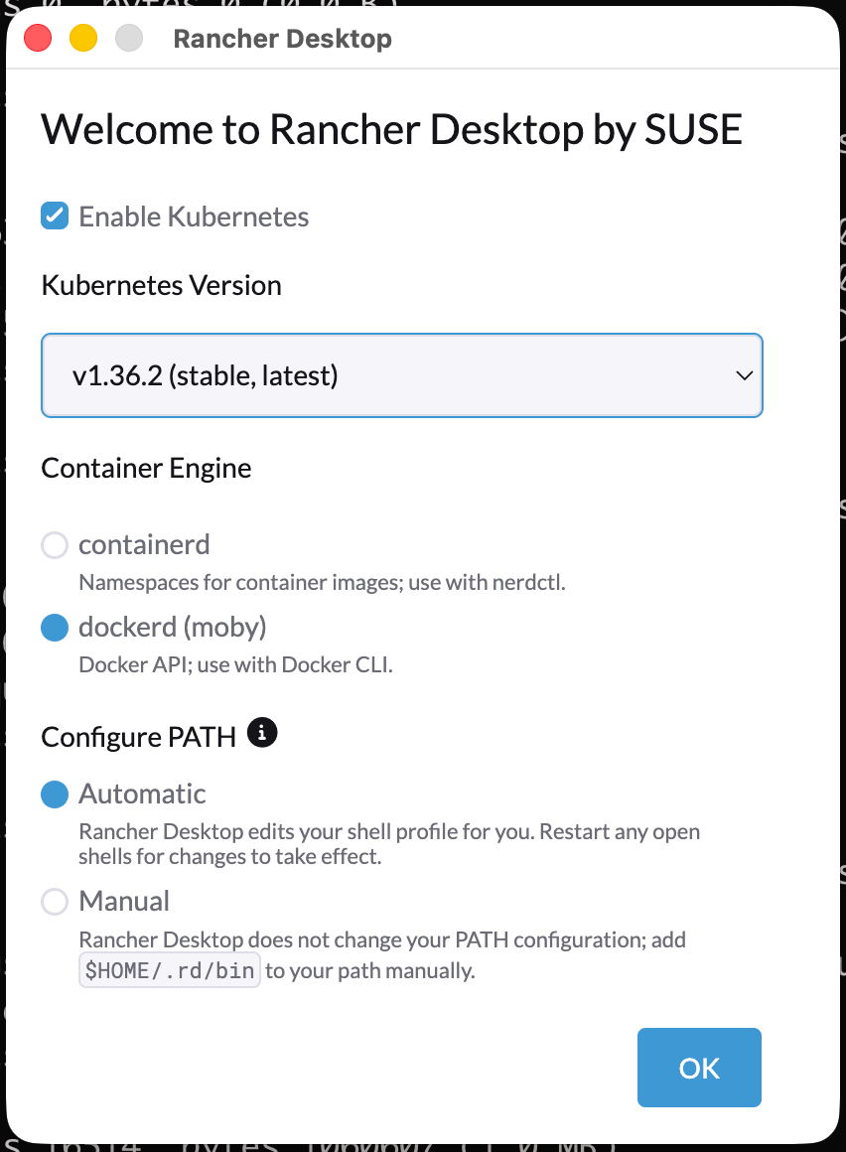Choose the Manual PATH radio button

tap(55, 902)
